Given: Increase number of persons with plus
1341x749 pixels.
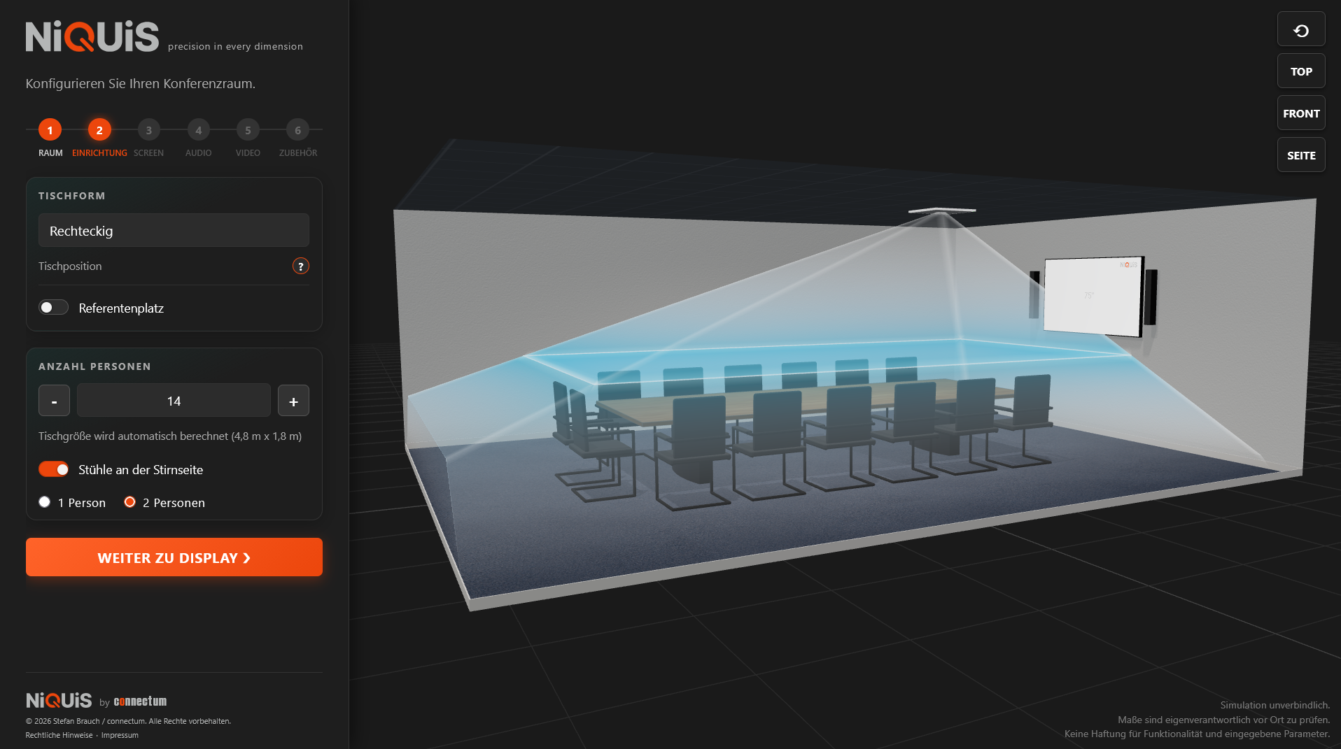Looking at the screenshot, I should [x=293, y=401].
